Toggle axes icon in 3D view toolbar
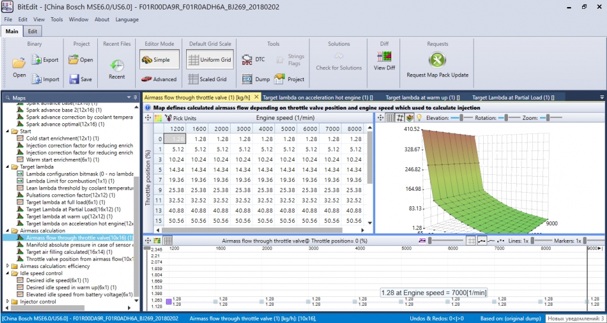This screenshot has height=323, width=607. [400, 117]
